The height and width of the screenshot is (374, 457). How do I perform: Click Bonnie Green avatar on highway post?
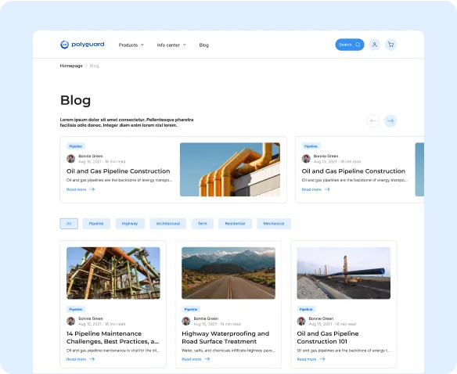pos(186,321)
